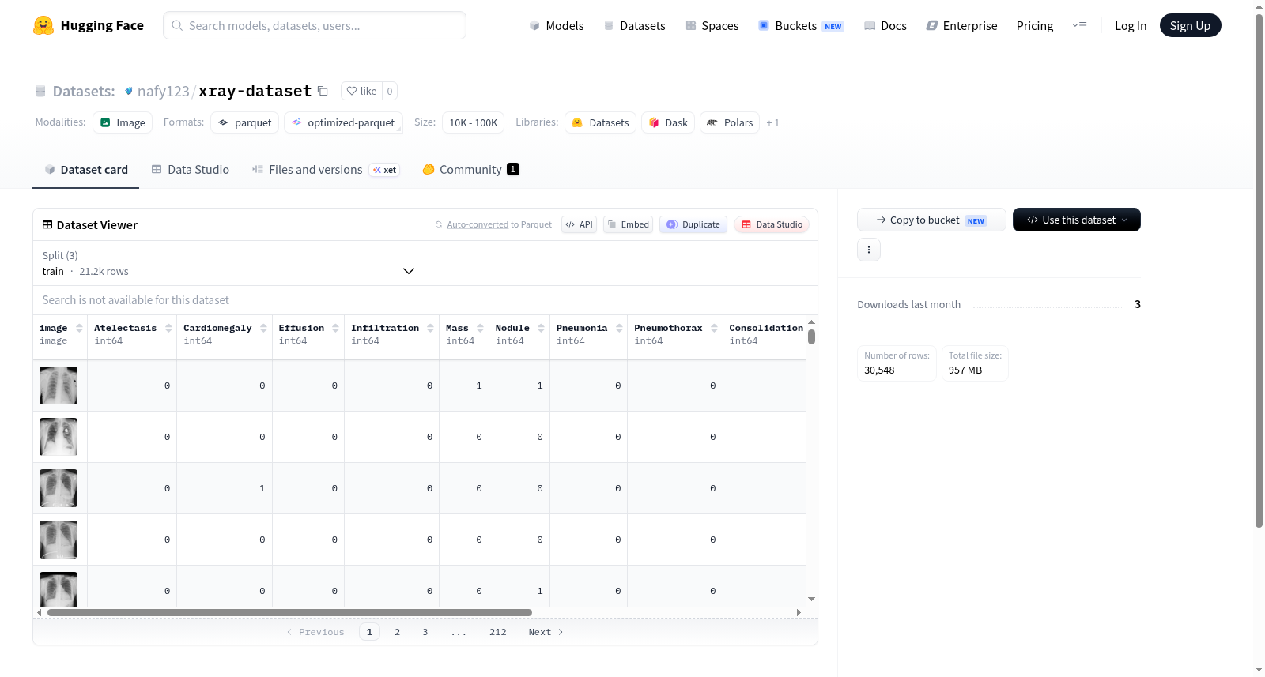Click the Embed button
Screen dimensions: 1265x677
628,224
